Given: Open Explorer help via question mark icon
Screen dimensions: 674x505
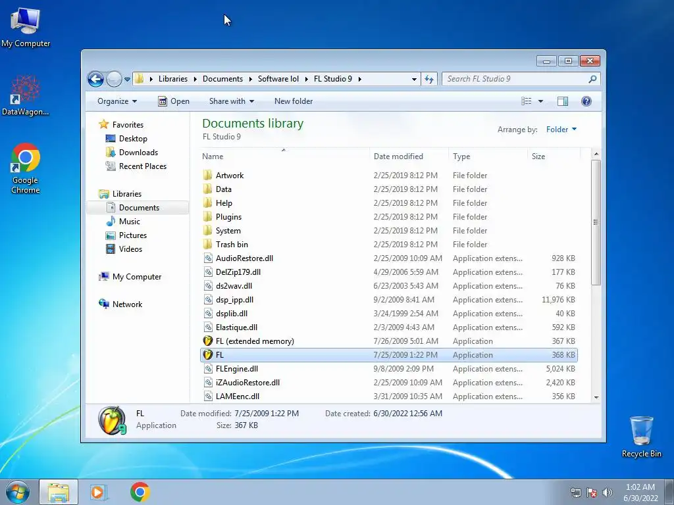Looking at the screenshot, I should [586, 101].
